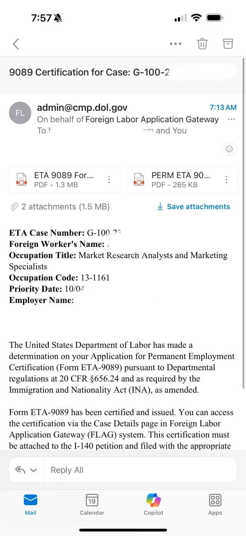Image resolution: width=246 pixels, height=536 pixels.
Task: Expand reply options chevron next to Reply All
Action: tap(33, 470)
